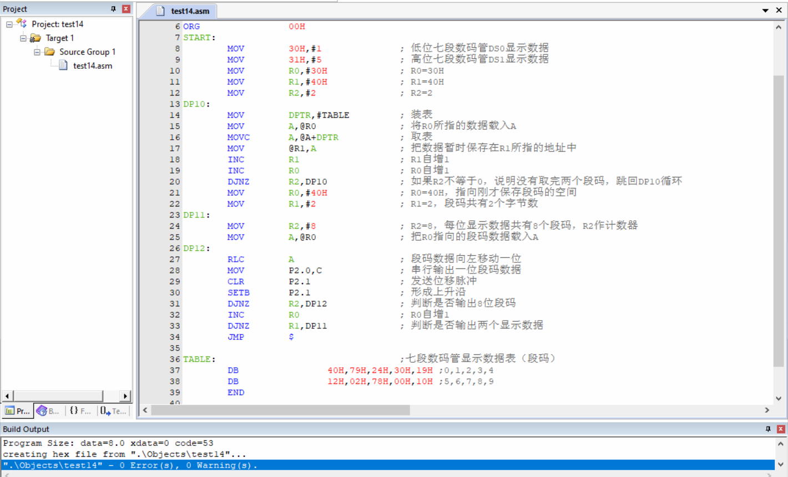Screen dimensions: 788x477
Task: Click the JMP instruction on line 34
Action: point(236,337)
